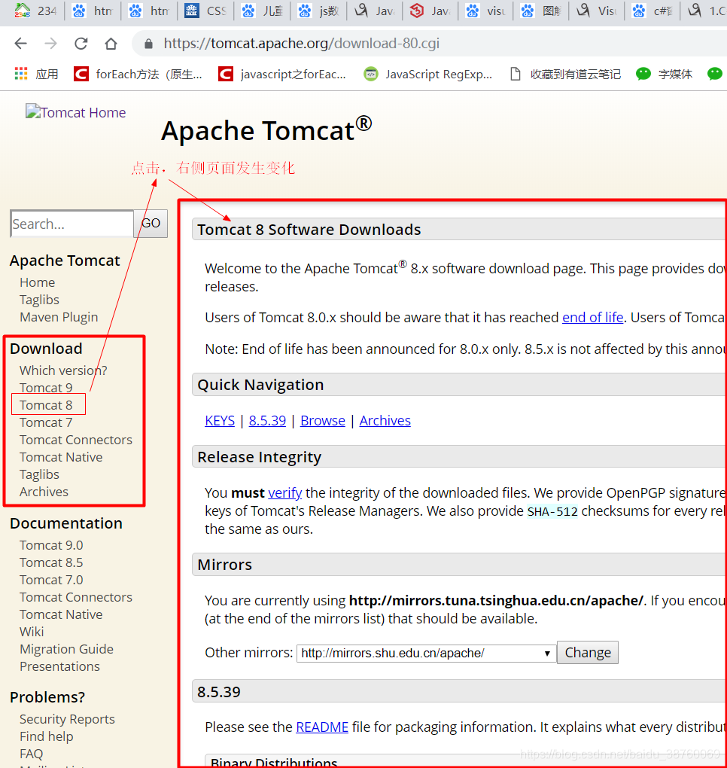727x768 pixels.
Task: Open the Browse link
Action: (323, 421)
